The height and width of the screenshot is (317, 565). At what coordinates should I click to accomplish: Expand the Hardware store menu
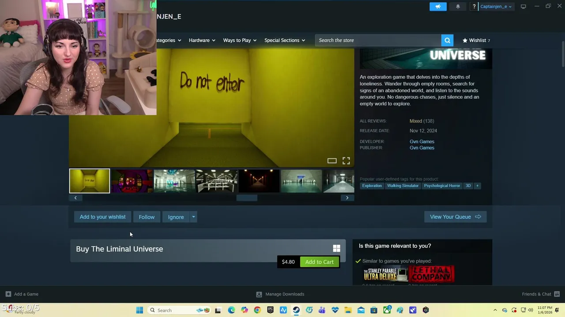[202, 41]
